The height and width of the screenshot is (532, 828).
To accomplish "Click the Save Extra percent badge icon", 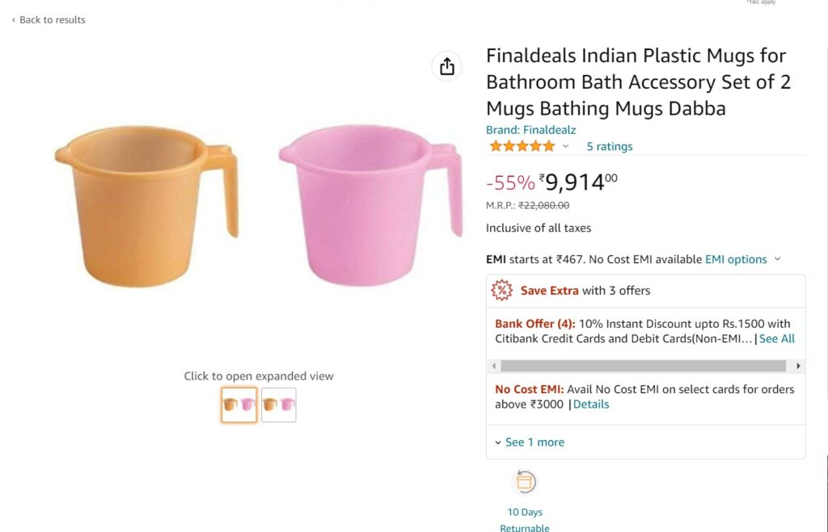I will pos(503,290).
